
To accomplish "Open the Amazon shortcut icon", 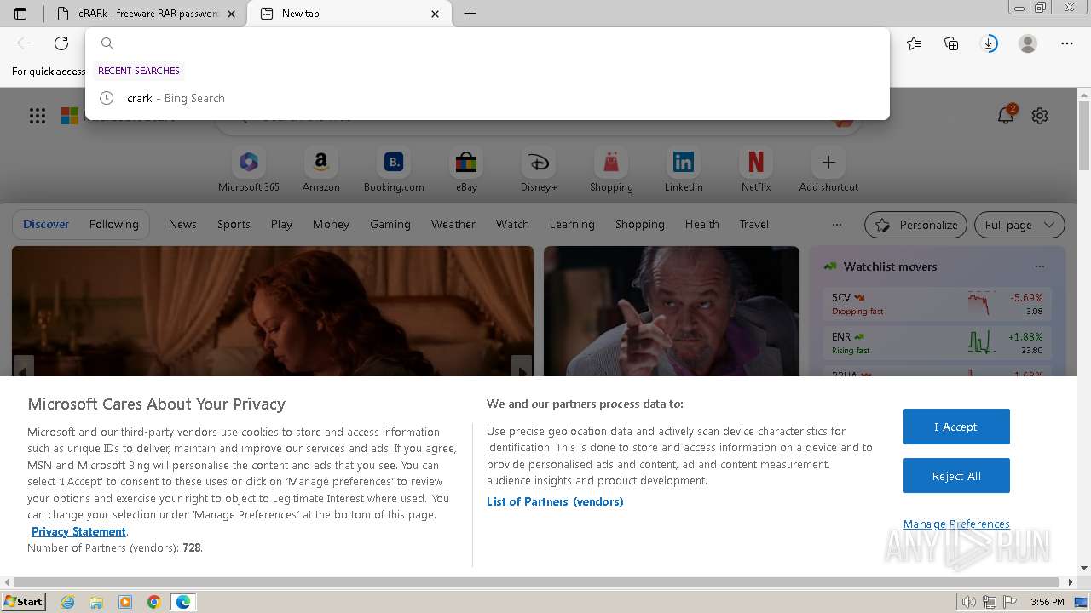I will pos(320,162).
